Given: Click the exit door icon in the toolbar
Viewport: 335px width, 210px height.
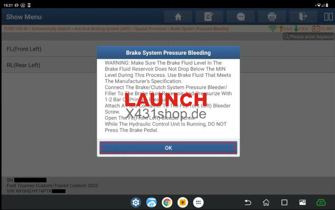Looking at the screenshot, I should coord(303,17).
